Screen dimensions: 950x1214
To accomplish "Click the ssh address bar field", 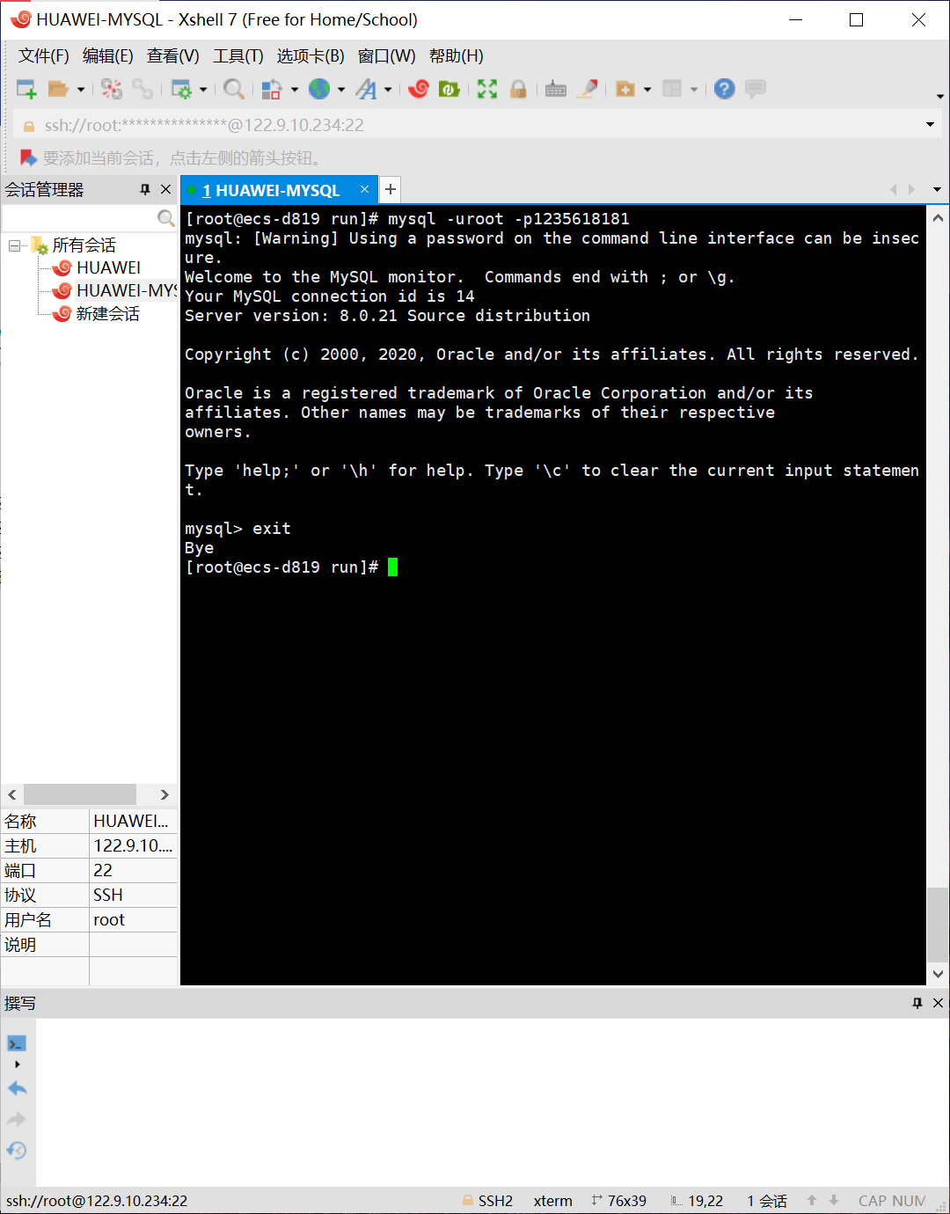I will [475, 125].
